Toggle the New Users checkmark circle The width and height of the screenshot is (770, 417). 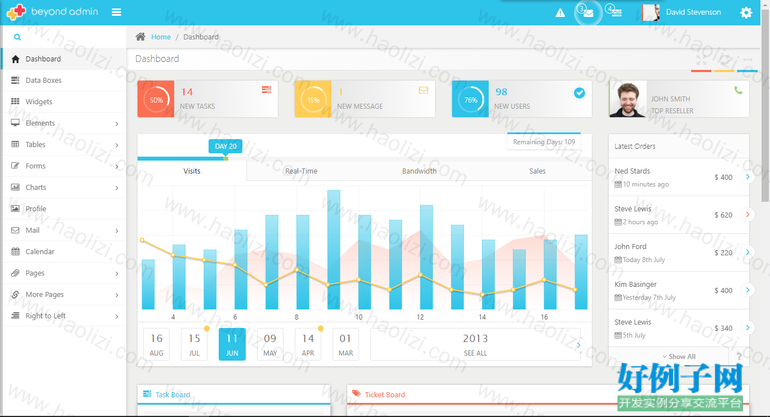[x=579, y=93]
